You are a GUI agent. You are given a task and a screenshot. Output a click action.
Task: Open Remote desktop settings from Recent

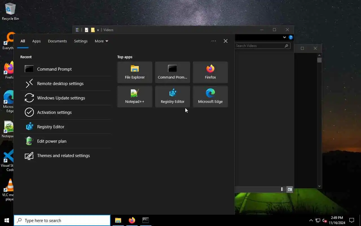65,83
